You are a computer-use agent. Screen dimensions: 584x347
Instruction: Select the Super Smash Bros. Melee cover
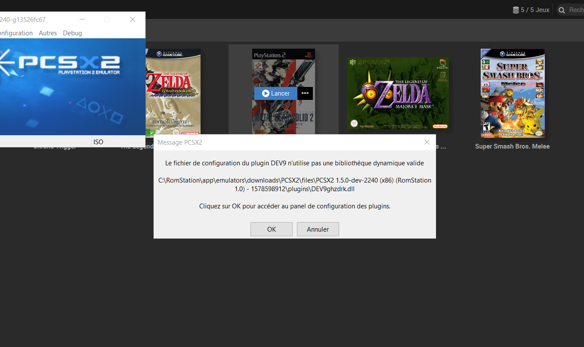(513, 93)
